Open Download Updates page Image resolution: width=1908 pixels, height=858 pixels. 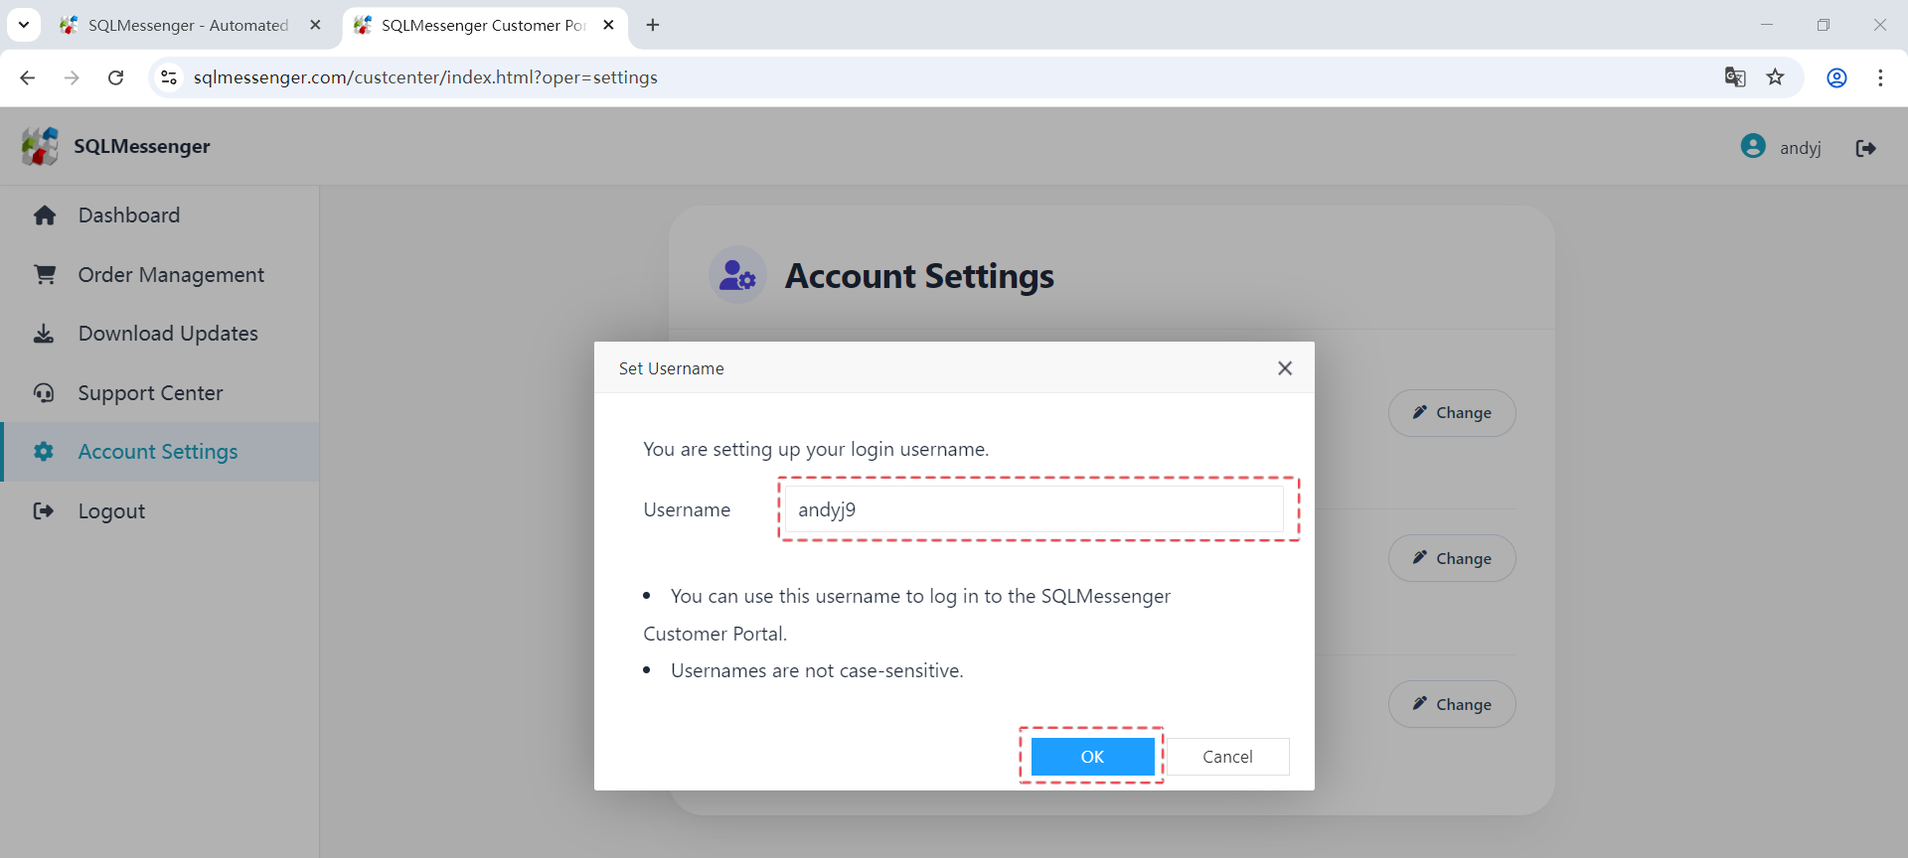[x=168, y=334]
